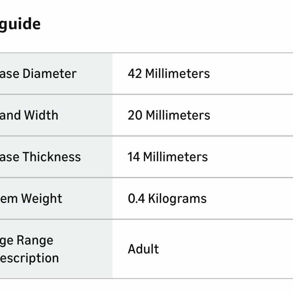The height and width of the screenshot is (293, 293).
Task: Click the word 'Width' in second row
Action: (41, 115)
